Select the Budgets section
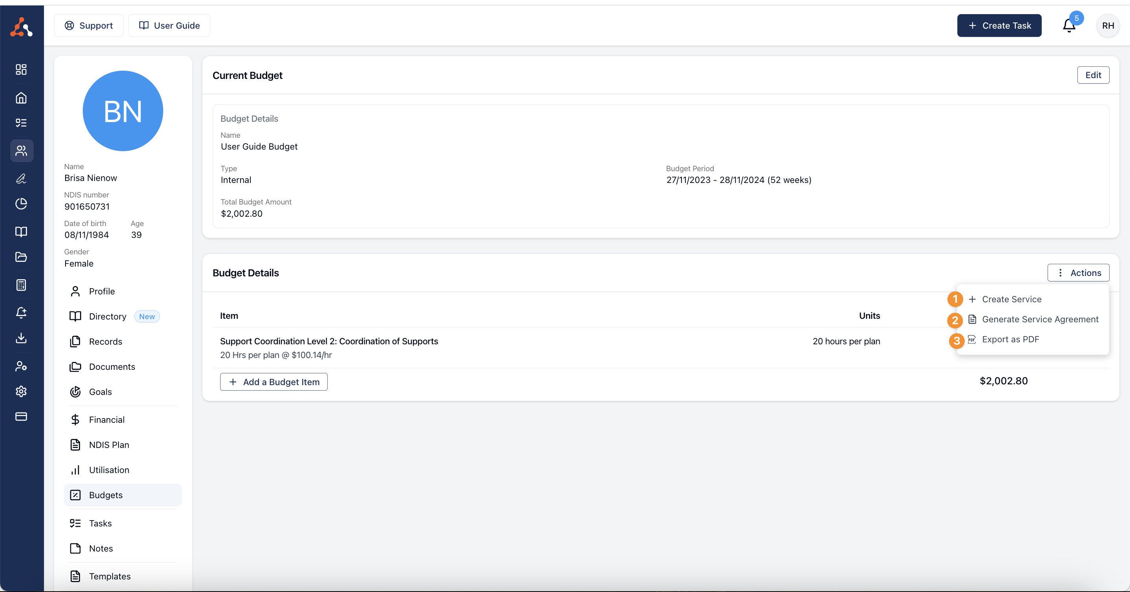Viewport: 1130px width, 592px height. click(x=123, y=495)
